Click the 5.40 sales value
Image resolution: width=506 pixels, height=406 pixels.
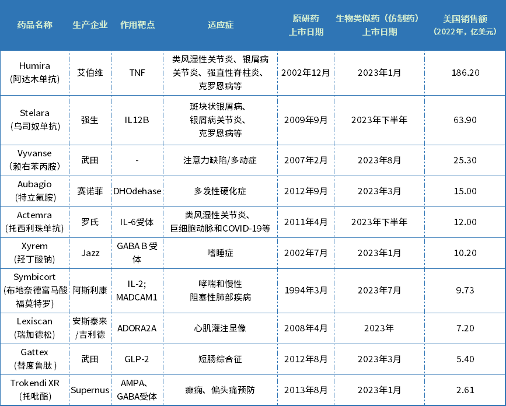coord(465,359)
